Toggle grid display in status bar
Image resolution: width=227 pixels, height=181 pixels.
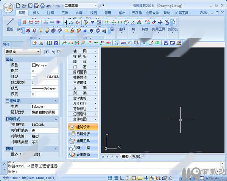[116, 178]
